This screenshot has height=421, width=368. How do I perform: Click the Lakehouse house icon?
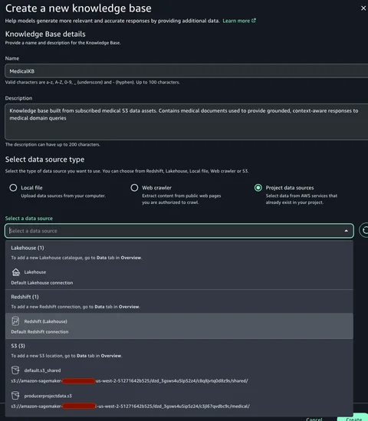(16, 272)
